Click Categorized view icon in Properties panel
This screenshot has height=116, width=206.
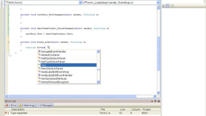pos(164,6)
